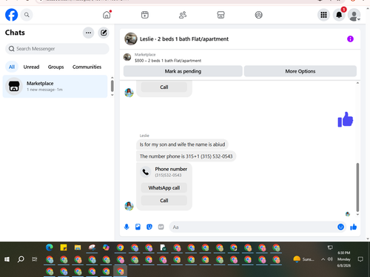This screenshot has width=370, height=277.
Task: Open the notifications bell
Action: coord(339,15)
